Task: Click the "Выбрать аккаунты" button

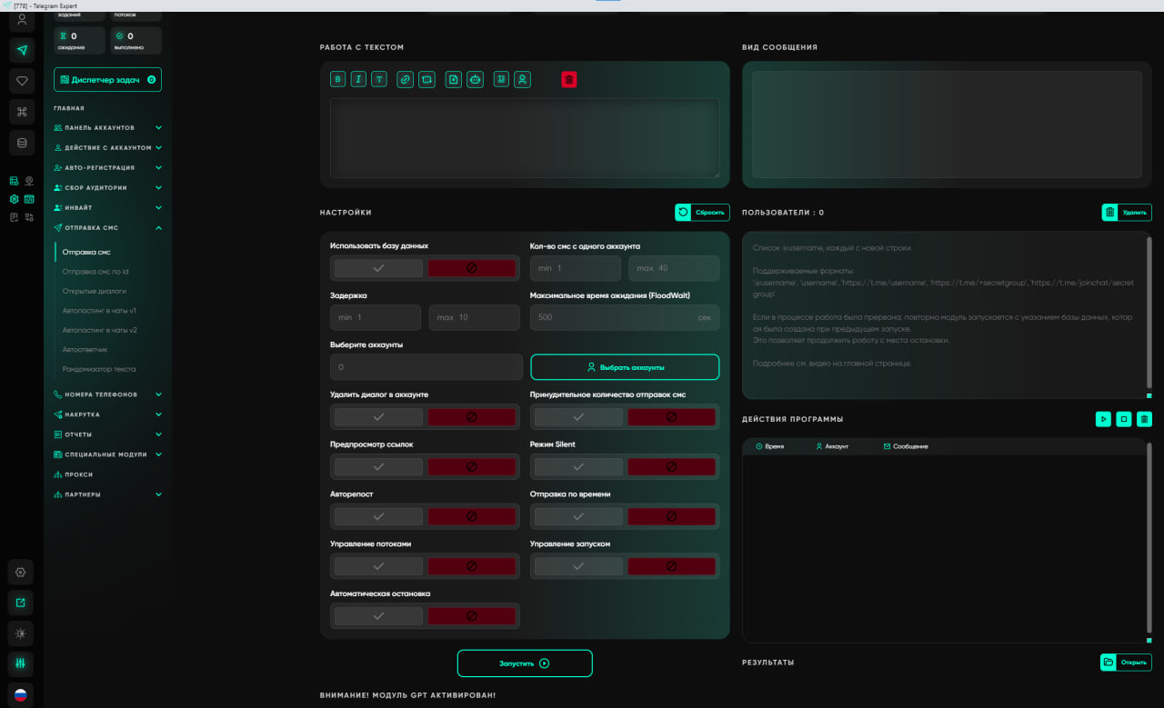Action: coord(625,367)
